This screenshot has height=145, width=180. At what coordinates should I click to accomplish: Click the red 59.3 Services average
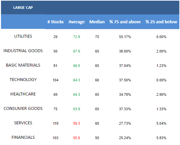tap(76, 123)
